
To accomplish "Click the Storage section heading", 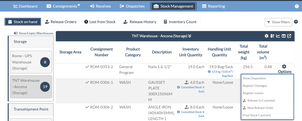I will [x=20, y=42].
